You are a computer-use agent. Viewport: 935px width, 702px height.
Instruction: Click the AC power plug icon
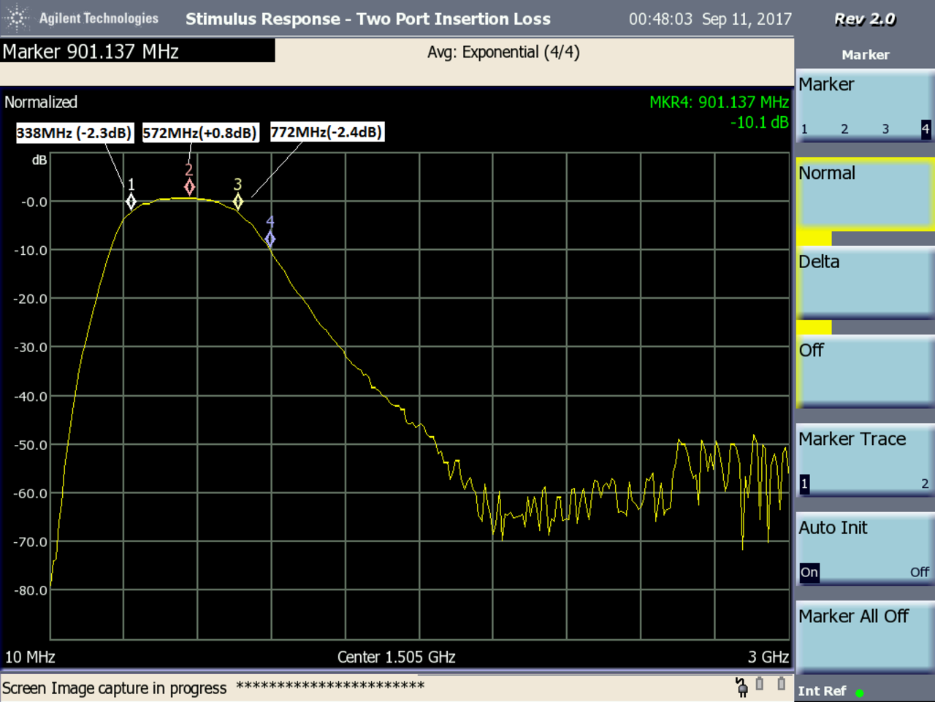coord(741,687)
